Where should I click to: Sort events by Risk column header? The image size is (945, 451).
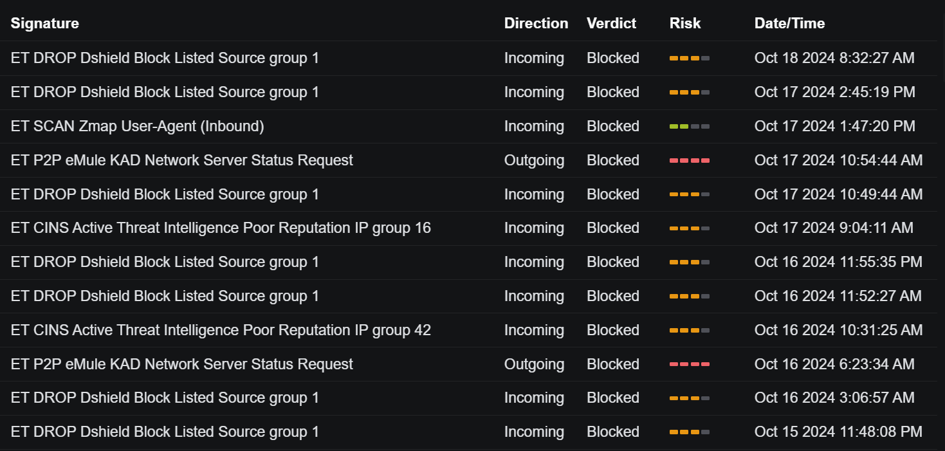[685, 24]
